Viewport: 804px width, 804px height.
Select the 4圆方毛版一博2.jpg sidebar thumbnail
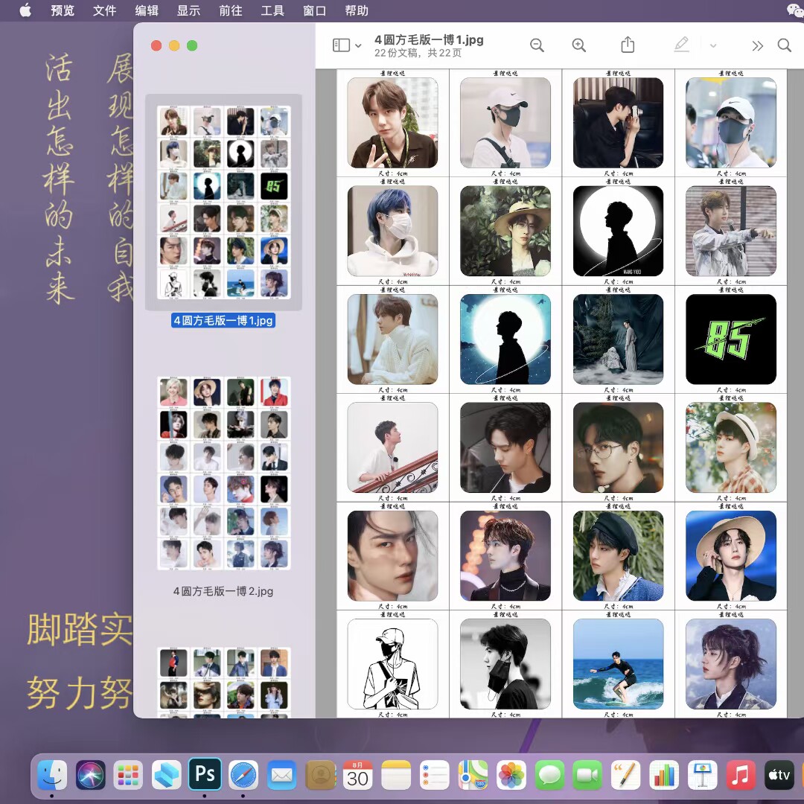coord(223,473)
